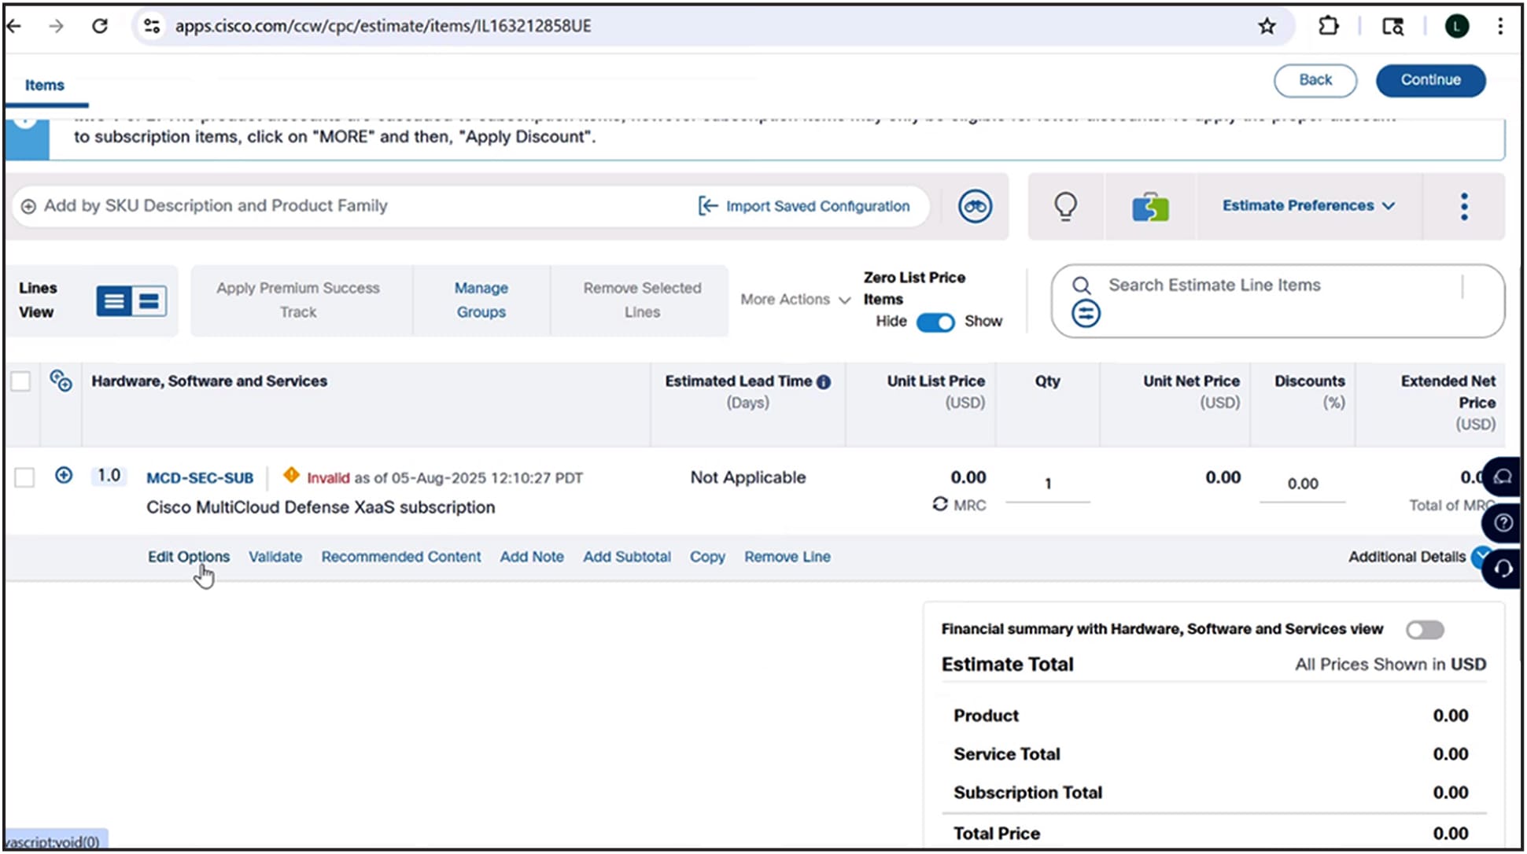Check the MCD-SEC-SUB line checkbox
This screenshot has height=854, width=1527.
point(24,477)
